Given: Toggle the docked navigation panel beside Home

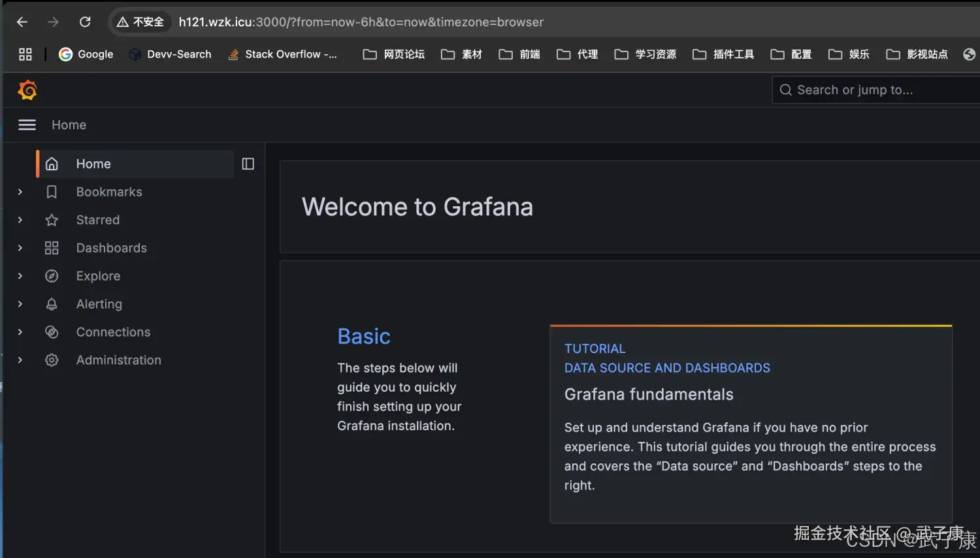Looking at the screenshot, I should point(248,164).
